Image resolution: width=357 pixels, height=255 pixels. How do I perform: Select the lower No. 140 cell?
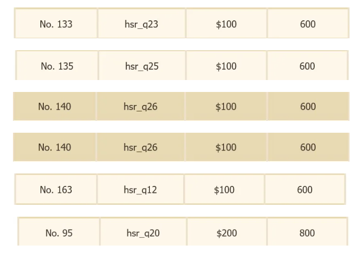point(55,147)
